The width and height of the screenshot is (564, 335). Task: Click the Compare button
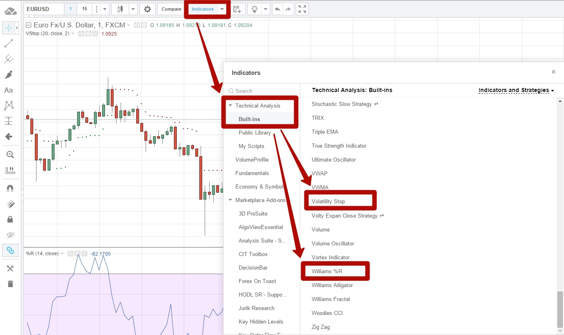171,9
